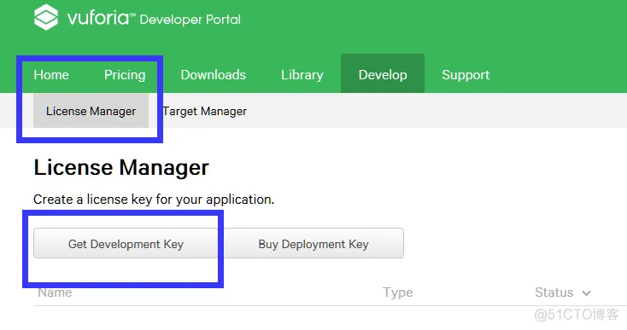This screenshot has height=330, width=627.
Task: Navigate to the Library tab
Action: [302, 75]
